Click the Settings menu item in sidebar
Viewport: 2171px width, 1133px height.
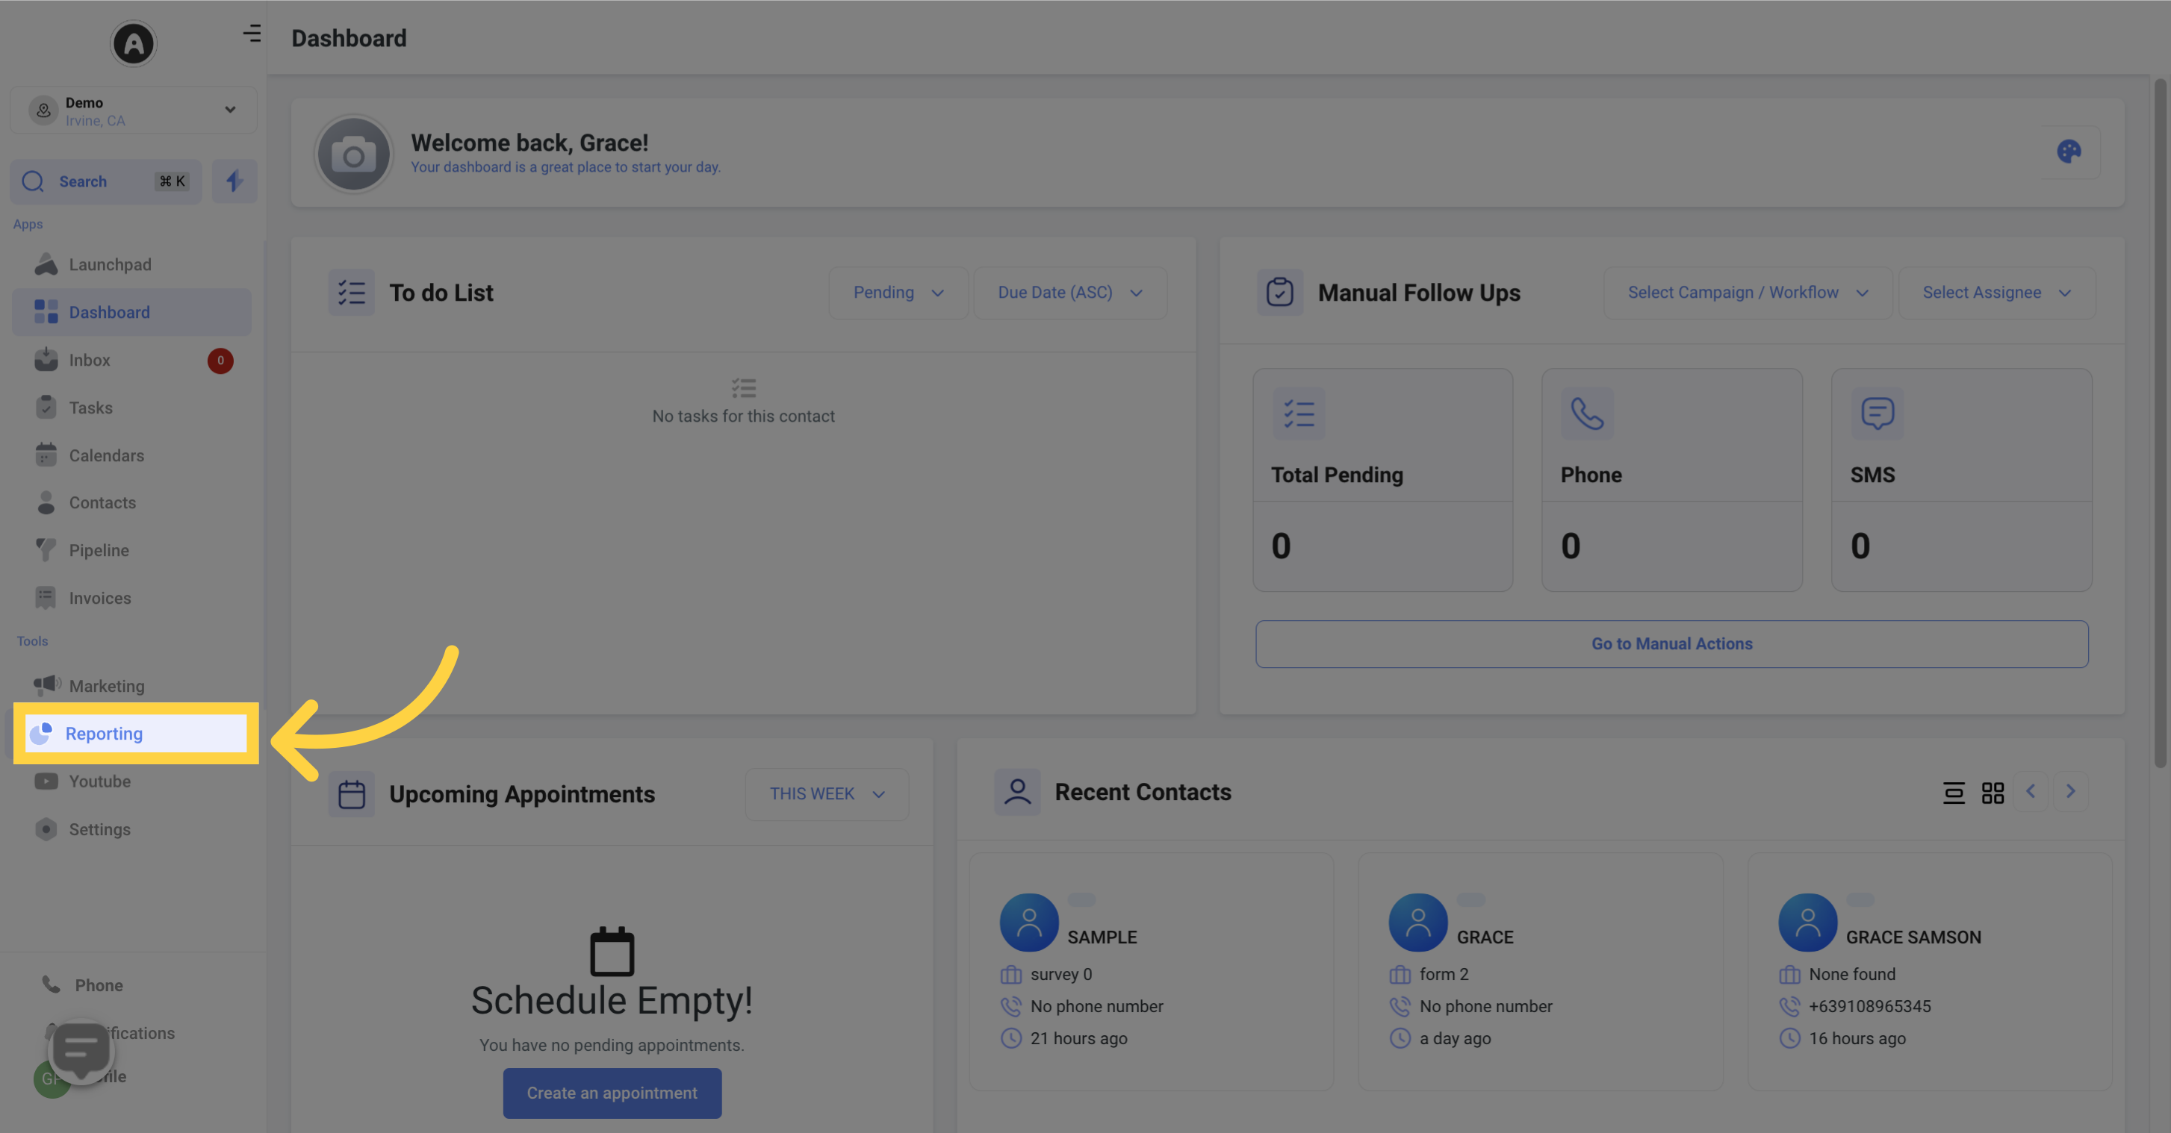tap(99, 829)
